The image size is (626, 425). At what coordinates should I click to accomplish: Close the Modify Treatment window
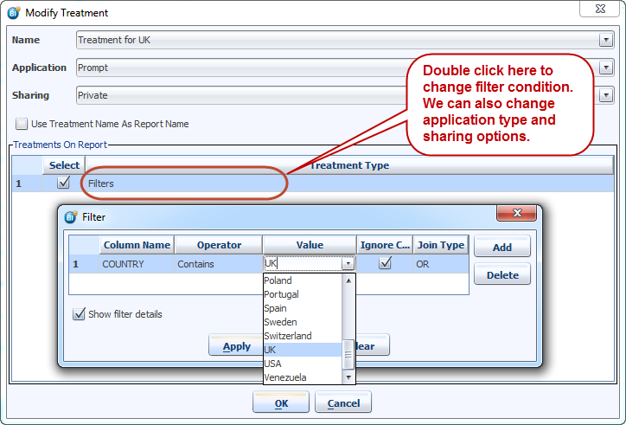[605, 12]
